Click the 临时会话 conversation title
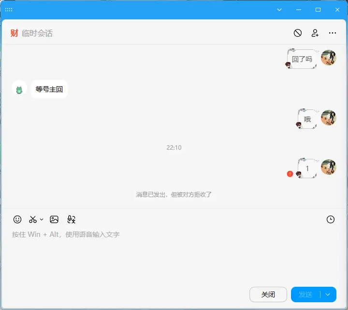 (x=37, y=33)
